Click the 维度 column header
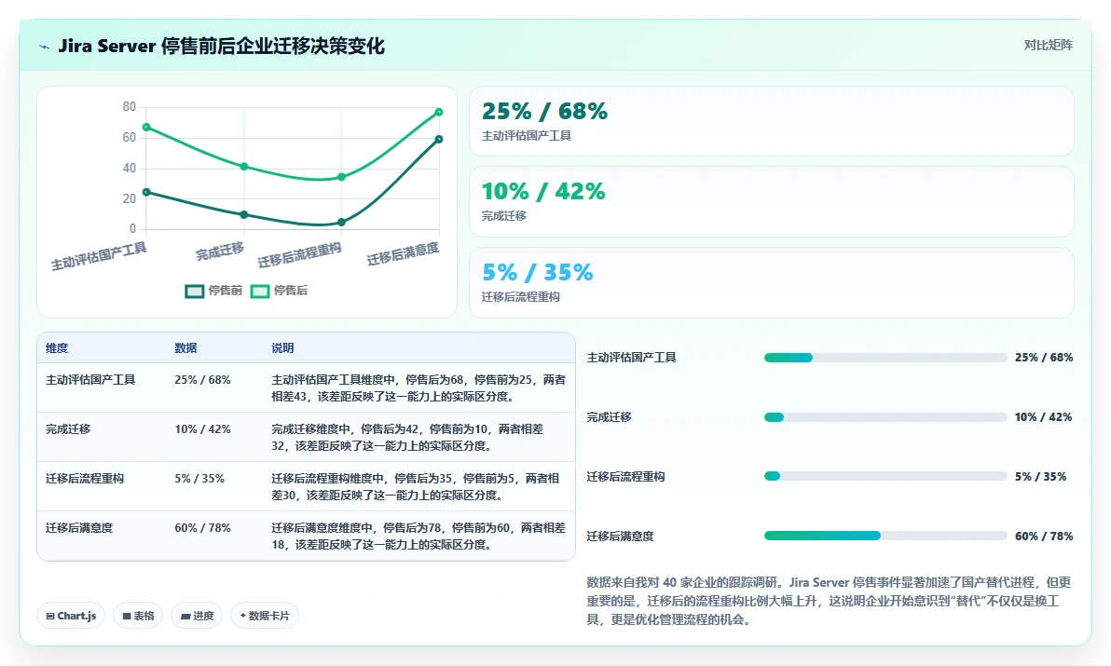The image size is (1111, 666). (58, 348)
